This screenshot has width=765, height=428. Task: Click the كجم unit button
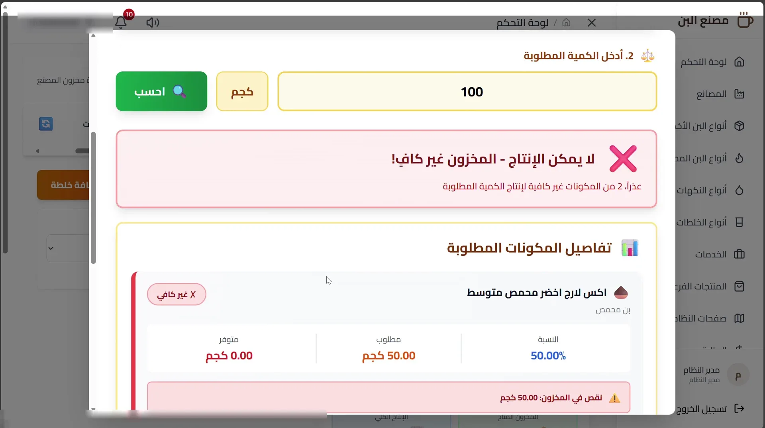coord(242,91)
